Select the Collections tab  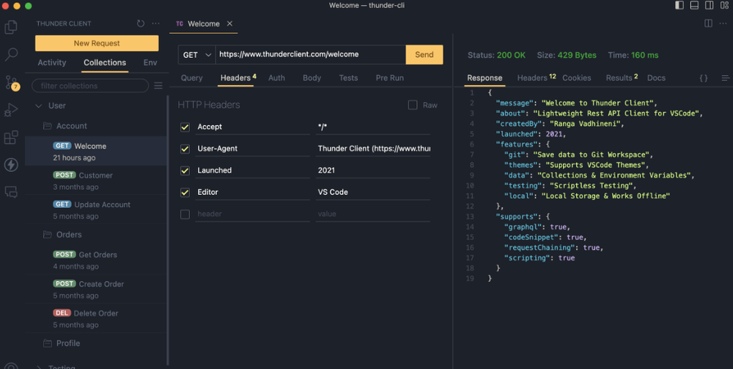105,62
